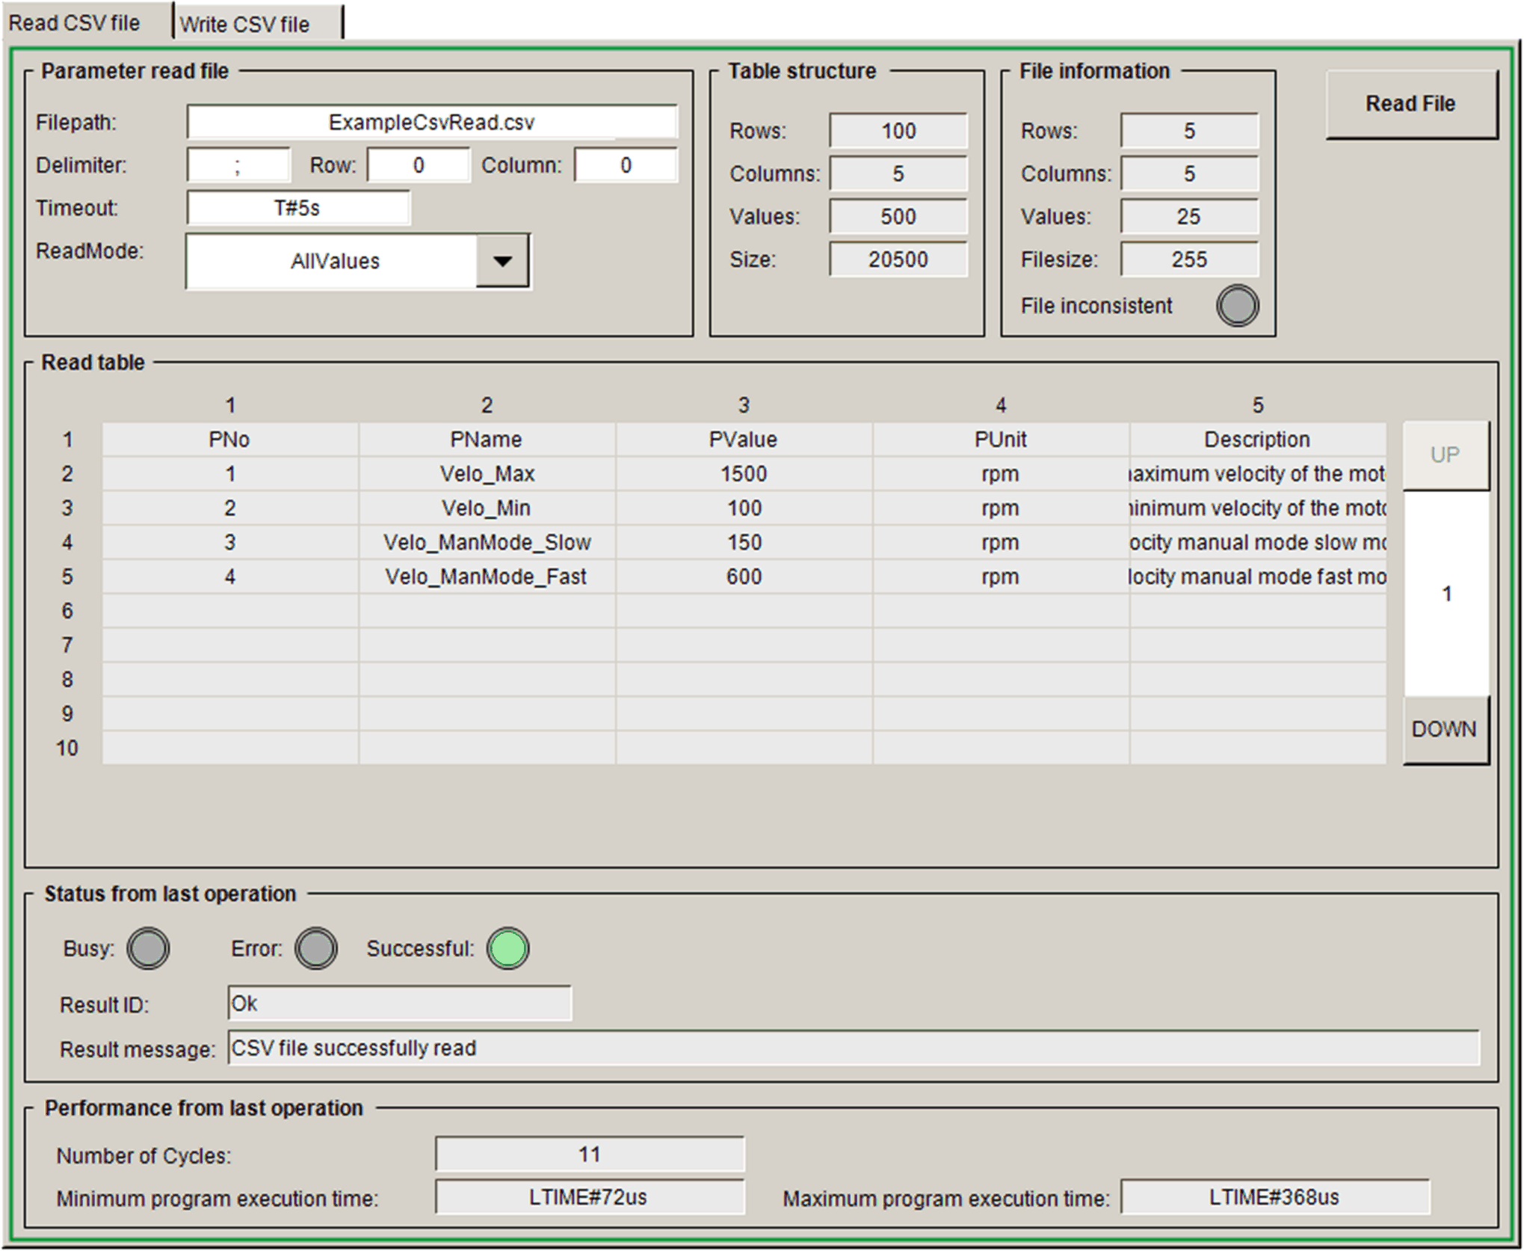The height and width of the screenshot is (1251, 1524).
Task: Click the File inconsistent indicator lamp
Action: (1237, 306)
